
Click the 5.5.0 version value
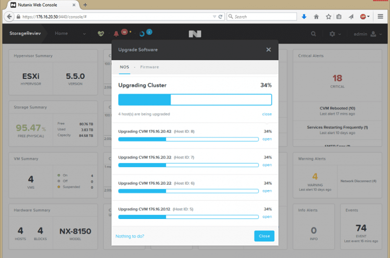point(75,76)
